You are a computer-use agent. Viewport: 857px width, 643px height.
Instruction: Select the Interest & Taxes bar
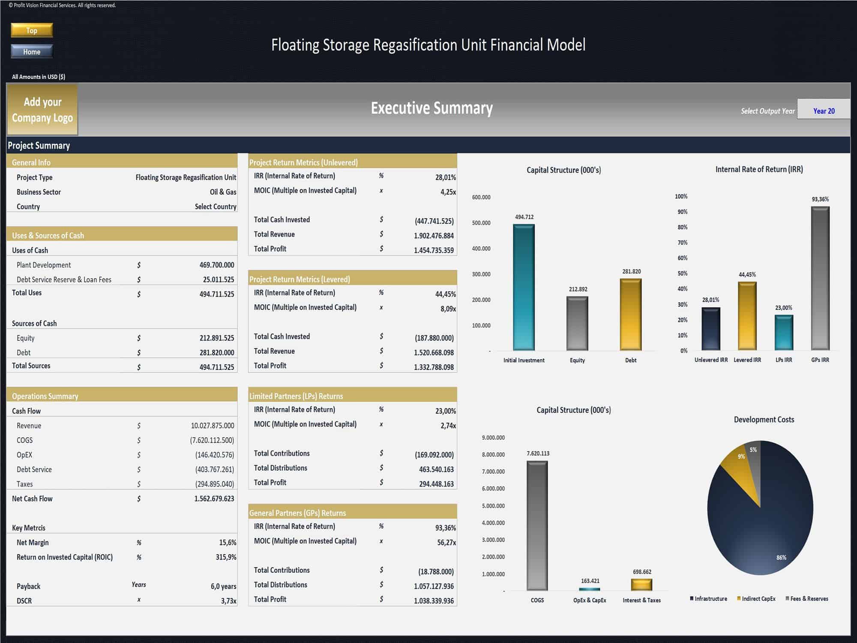[x=641, y=585]
